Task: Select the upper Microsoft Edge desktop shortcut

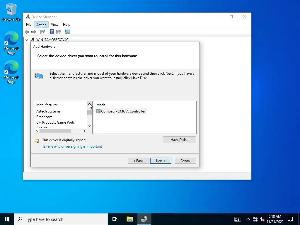Action: tap(11, 43)
